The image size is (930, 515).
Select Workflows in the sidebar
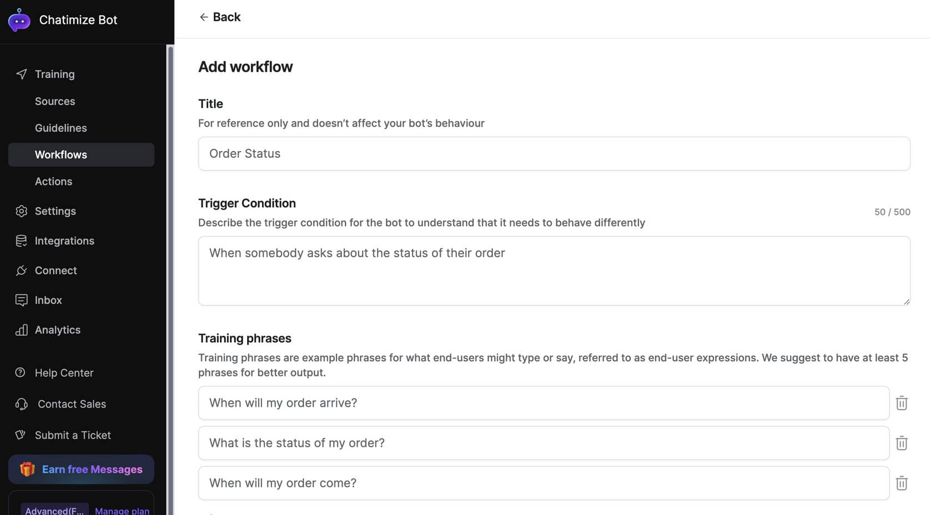click(61, 155)
